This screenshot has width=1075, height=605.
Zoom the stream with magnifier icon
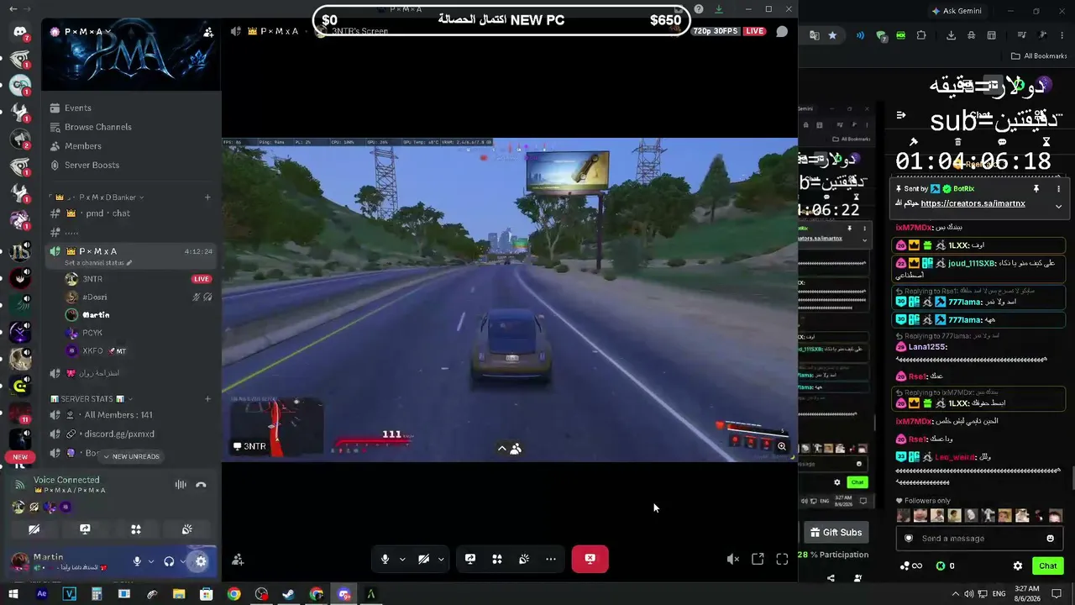tap(782, 447)
